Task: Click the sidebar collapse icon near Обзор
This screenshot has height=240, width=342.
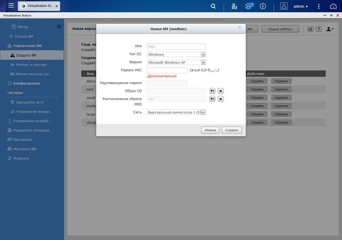Action: (59, 27)
